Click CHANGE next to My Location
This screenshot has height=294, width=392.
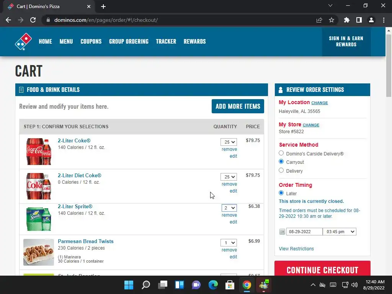click(320, 103)
